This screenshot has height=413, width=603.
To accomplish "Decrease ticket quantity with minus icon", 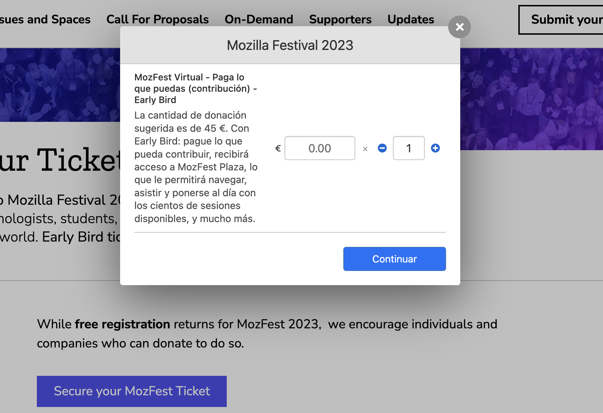I will pos(382,148).
